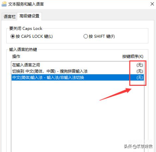
Task: Click the 操作 column label
Action: pyautogui.click(x=16, y=56)
